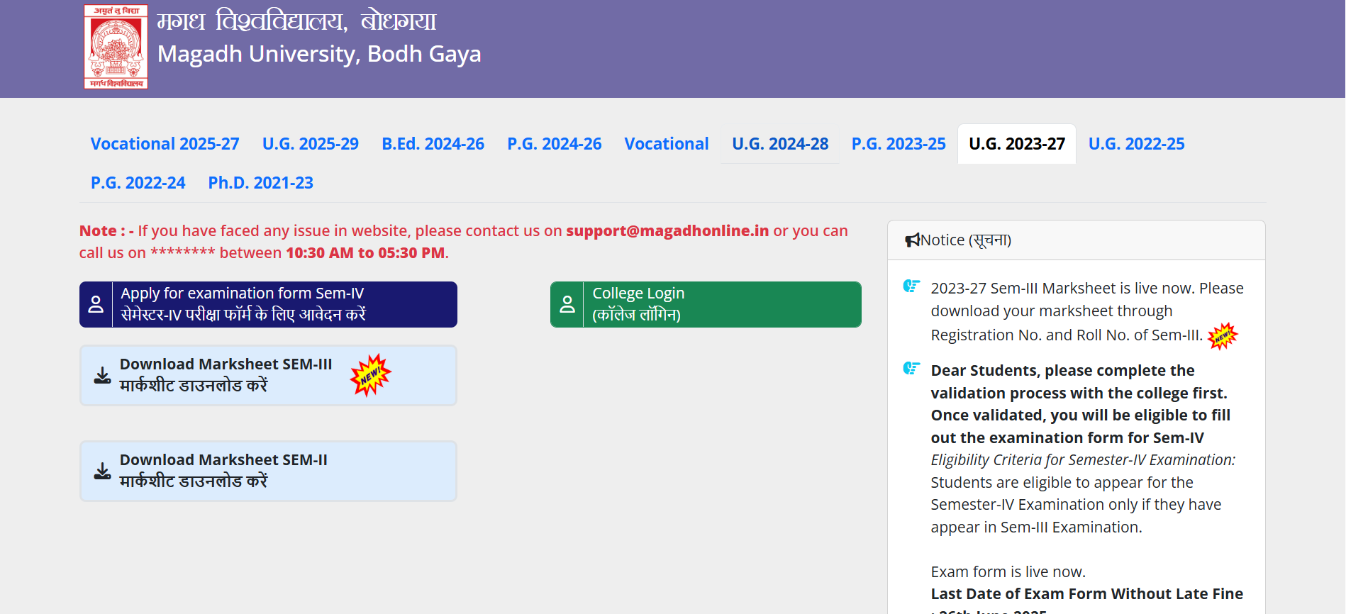Download Marksheet SEM-III

(x=268, y=375)
